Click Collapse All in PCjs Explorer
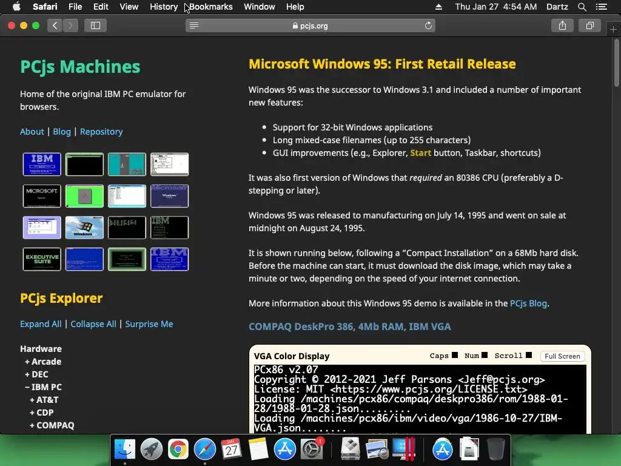The height and width of the screenshot is (466, 621). [x=93, y=324]
